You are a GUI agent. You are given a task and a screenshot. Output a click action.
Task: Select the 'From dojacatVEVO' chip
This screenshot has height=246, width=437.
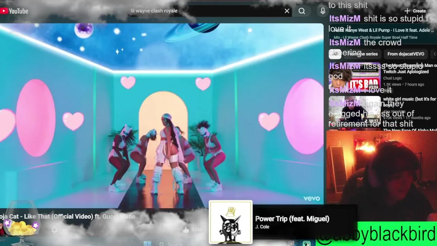coord(406,54)
